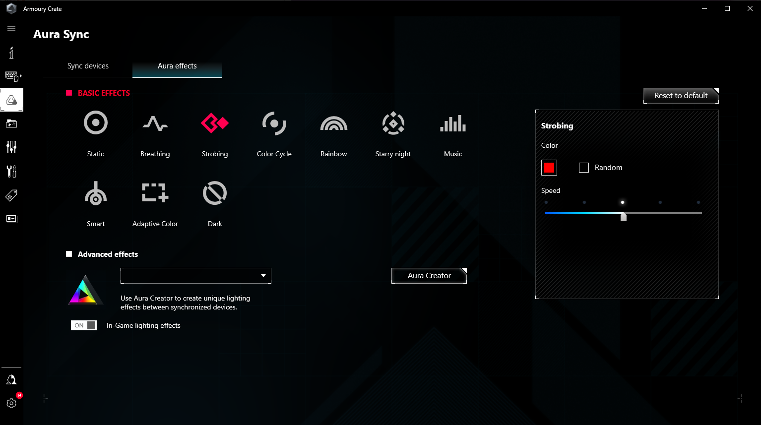Choose the Starry night effect
Image resolution: width=761 pixels, height=425 pixels.
coord(393,134)
